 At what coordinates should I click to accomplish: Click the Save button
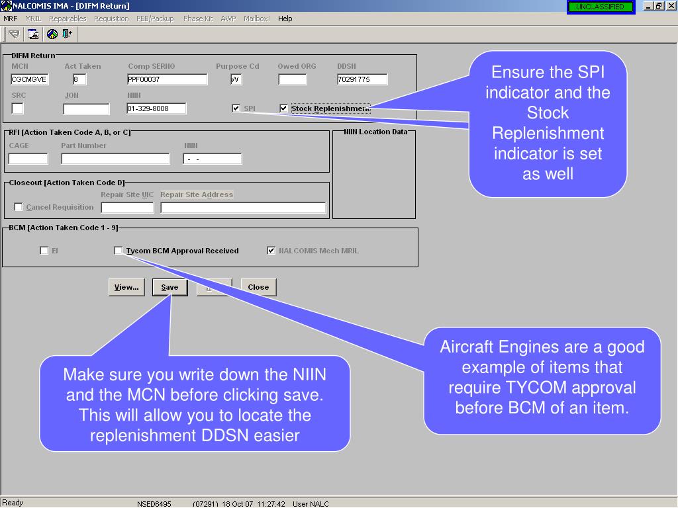pyautogui.click(x=170, y=287)
